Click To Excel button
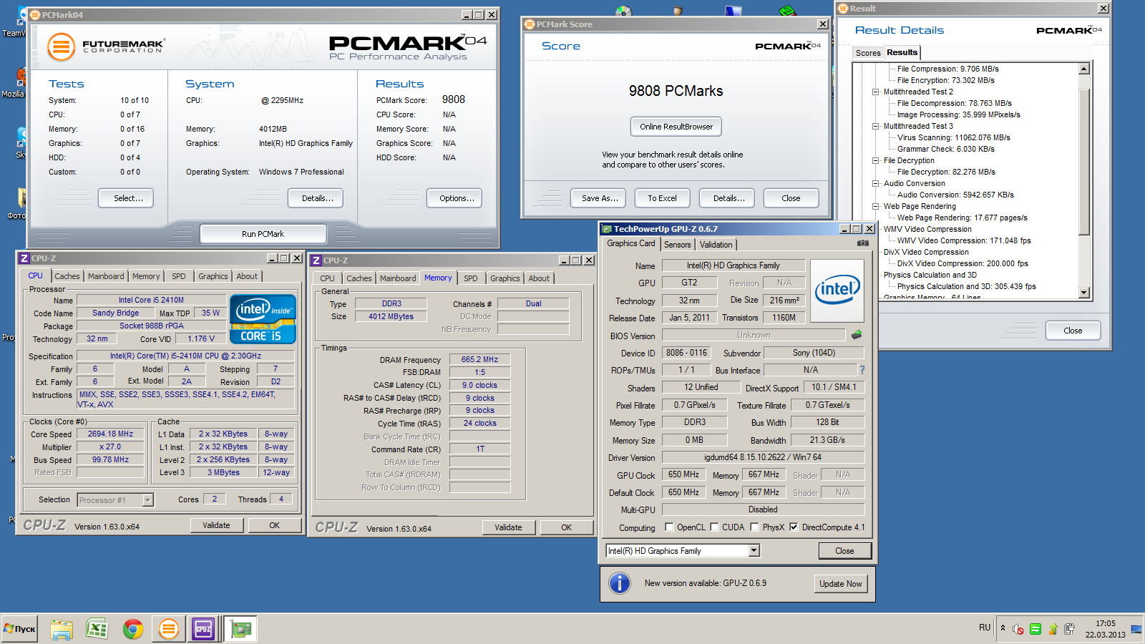1145x644 pixels. pyautogui.click(x=662, y=198)
